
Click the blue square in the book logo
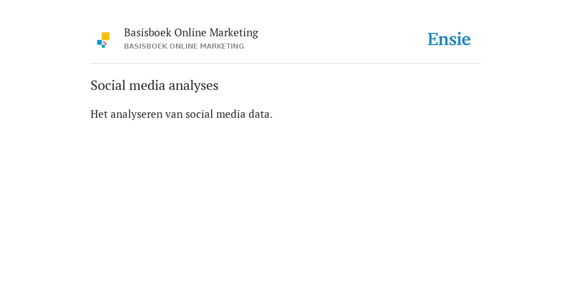[99, 42]
